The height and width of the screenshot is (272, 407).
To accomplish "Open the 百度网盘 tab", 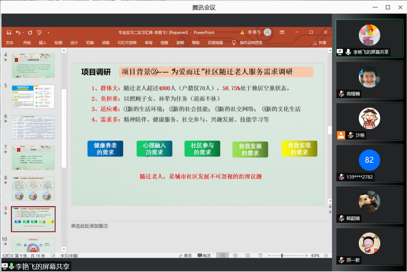I will [x=216, y=43].
